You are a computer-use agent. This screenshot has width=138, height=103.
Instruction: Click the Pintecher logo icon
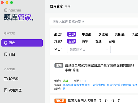click(6, 10)
